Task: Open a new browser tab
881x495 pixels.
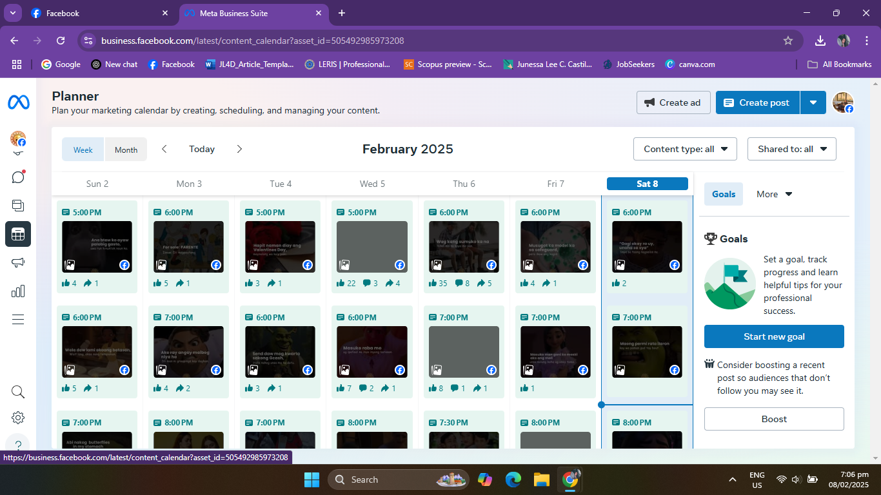Action: tap(342, 13)
